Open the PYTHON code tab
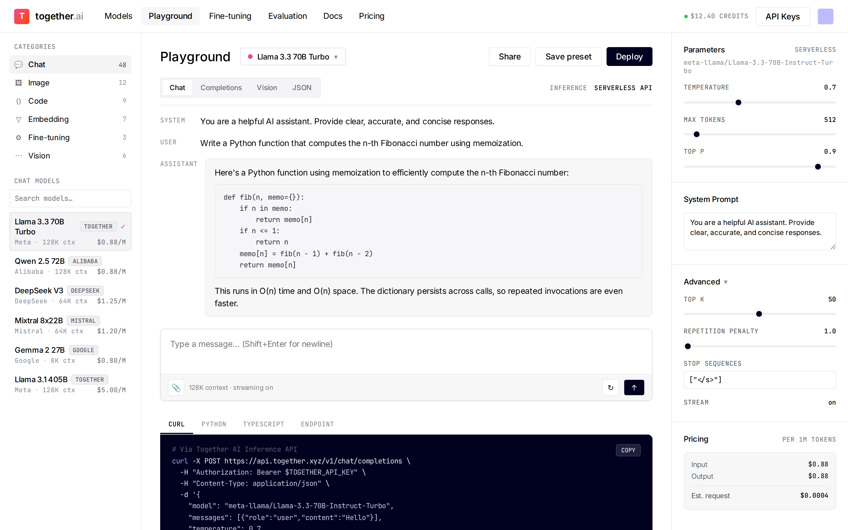 pyautogui.click(x=214, y=424)
